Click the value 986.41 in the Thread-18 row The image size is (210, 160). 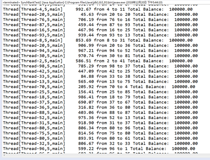[x=86, y=97]
